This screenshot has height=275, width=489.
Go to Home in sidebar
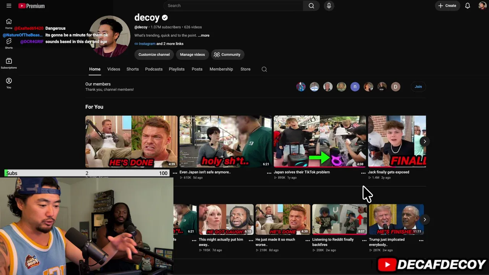pos(9,24)
